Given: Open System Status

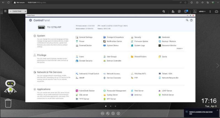Looking at the screenshot, I should click(x=111, y=45).
